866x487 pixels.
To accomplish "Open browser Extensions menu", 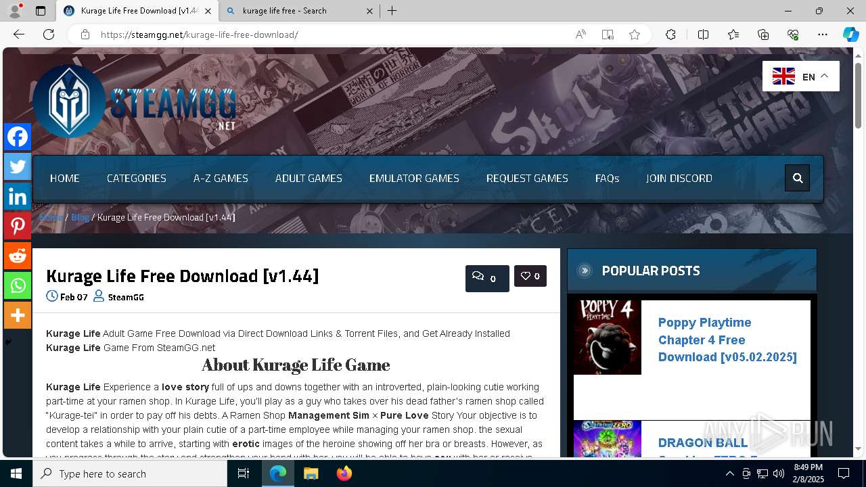I will point(670,34).
